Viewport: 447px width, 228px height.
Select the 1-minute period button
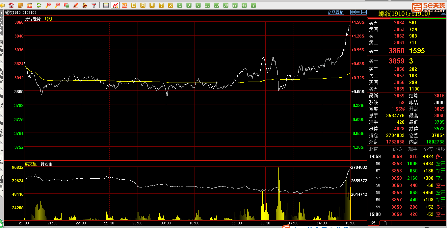click(x=180, y=5)
